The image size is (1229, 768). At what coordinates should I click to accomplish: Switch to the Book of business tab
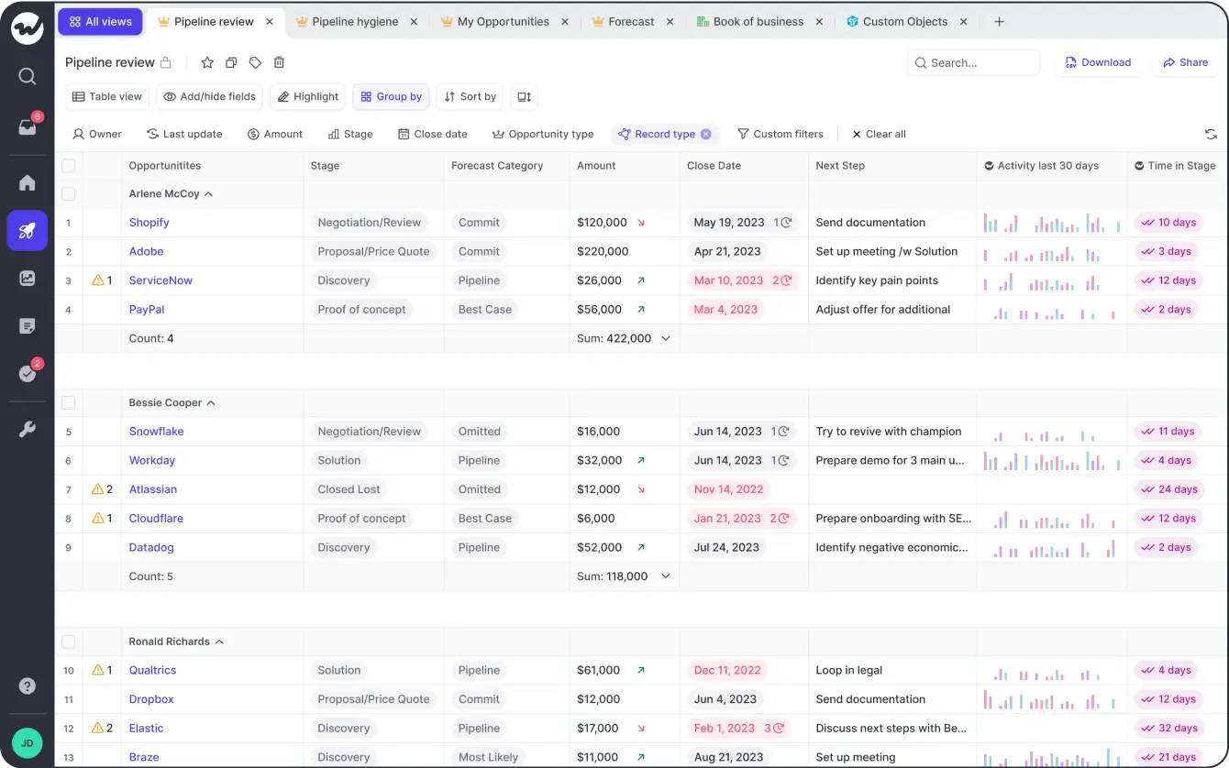tap(758, 22)
